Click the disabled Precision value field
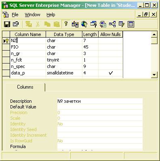The image size is (160, 161). point(100,112)
